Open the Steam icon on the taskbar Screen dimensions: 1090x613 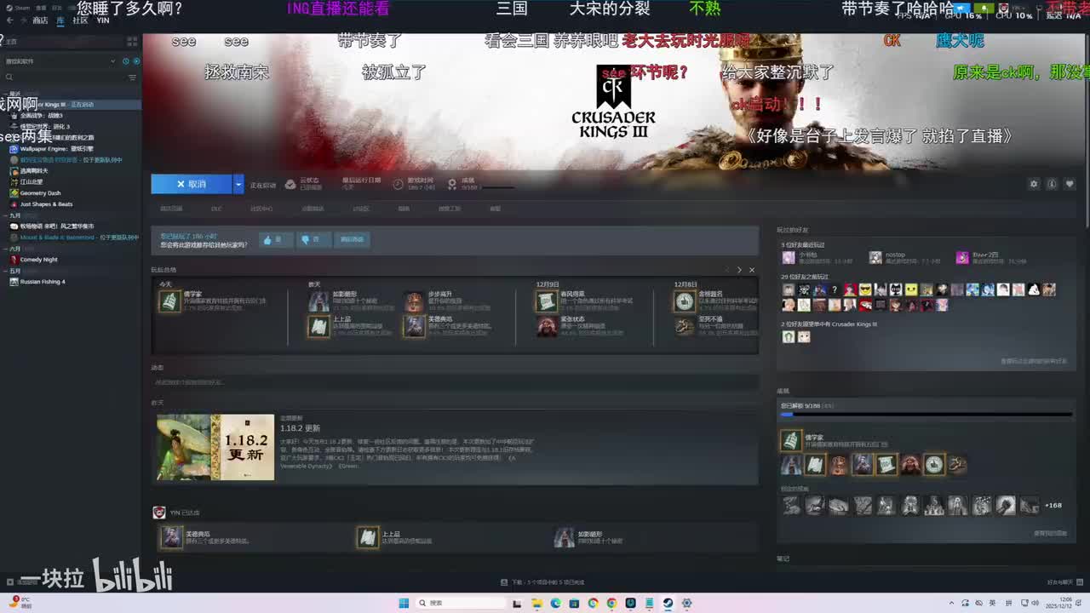[x=668, y=604]
